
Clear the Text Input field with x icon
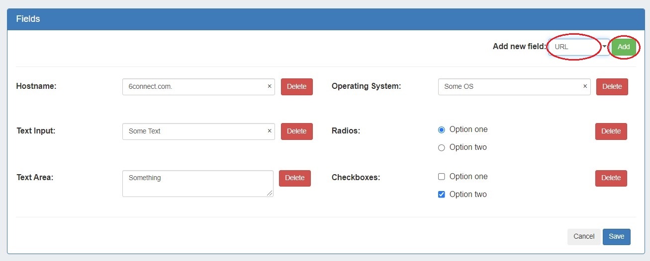pyautogui.click(x=270, y=131)
